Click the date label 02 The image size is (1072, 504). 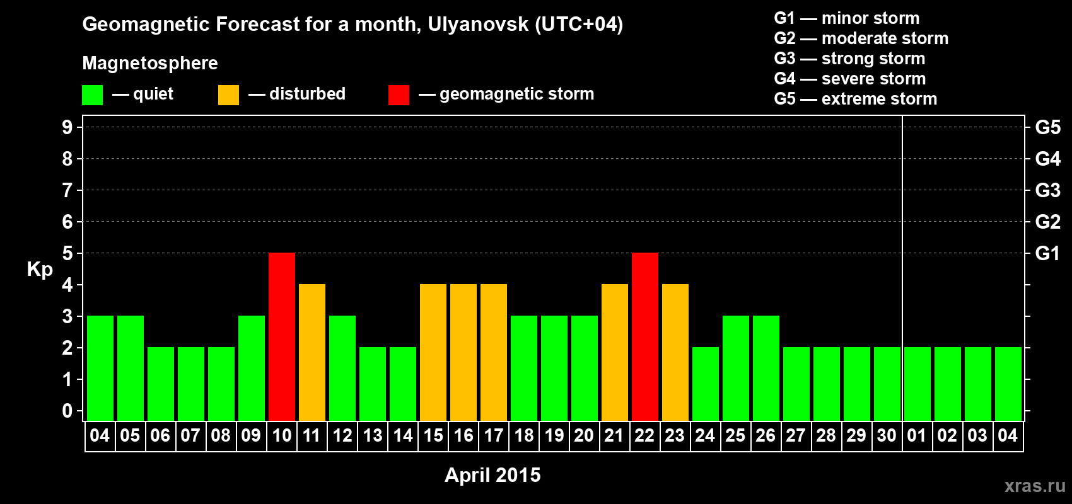tap(947, 436)
